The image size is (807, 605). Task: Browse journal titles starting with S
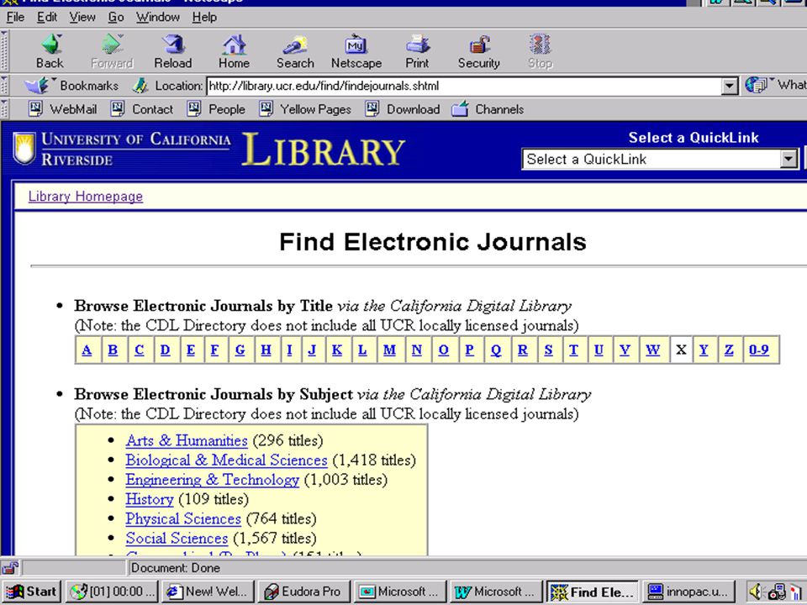coord(548,350)
